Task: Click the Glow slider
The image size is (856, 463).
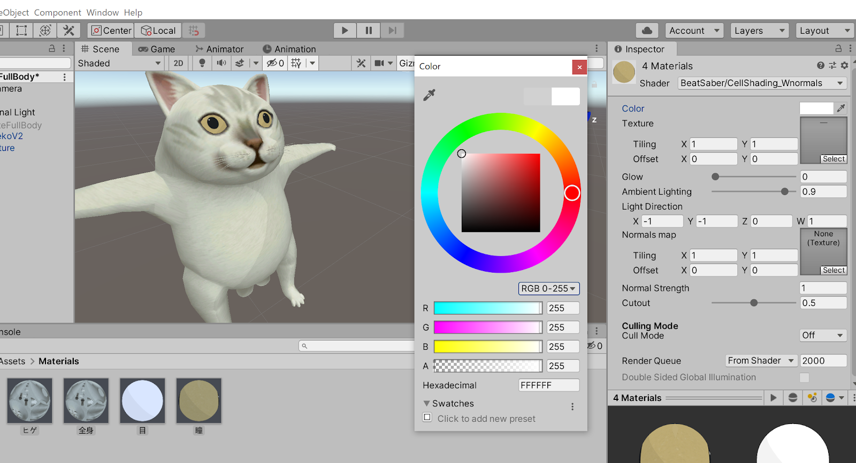Action: tap(753, 176)
